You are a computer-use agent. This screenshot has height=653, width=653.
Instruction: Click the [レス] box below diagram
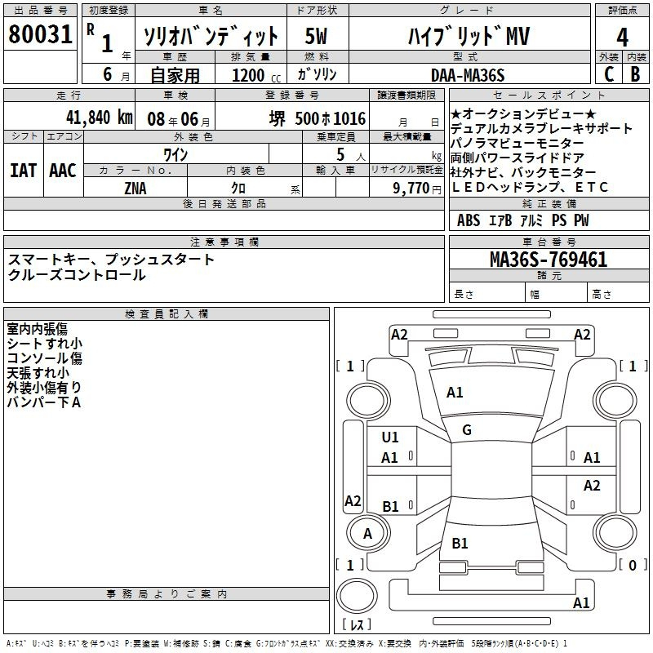click(x=358, y=625)
